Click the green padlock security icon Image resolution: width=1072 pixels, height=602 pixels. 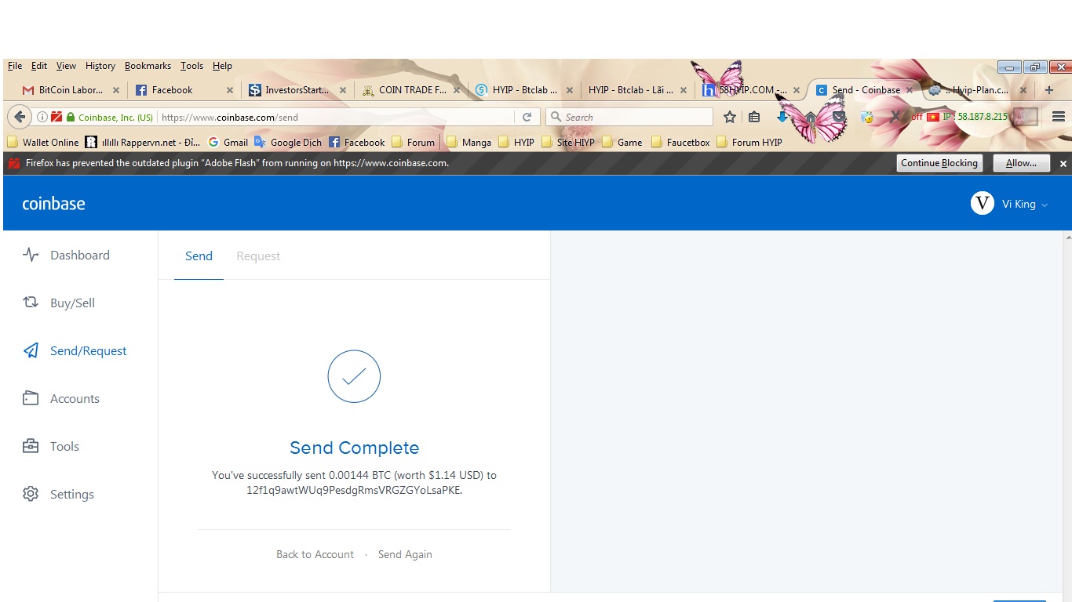pos(71,117)
